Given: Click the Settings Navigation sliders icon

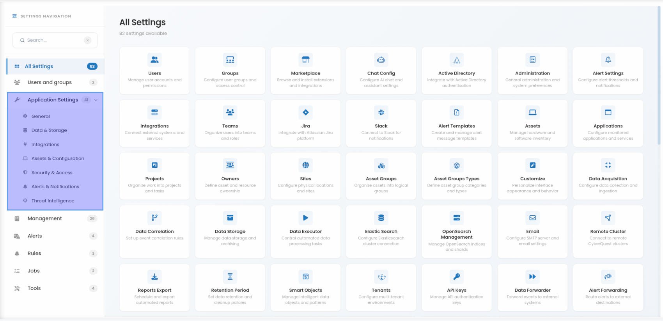Looking at the screenshot, I should click(x=14, y=16).
